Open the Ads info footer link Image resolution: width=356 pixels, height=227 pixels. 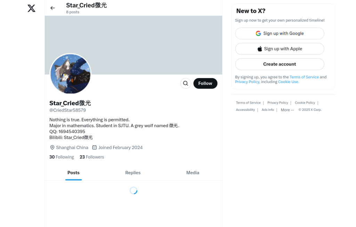point(268,110)
